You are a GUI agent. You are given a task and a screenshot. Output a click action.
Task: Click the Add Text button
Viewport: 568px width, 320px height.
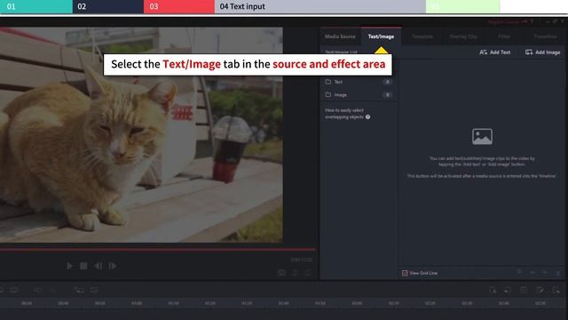click(x=495, y=52)
